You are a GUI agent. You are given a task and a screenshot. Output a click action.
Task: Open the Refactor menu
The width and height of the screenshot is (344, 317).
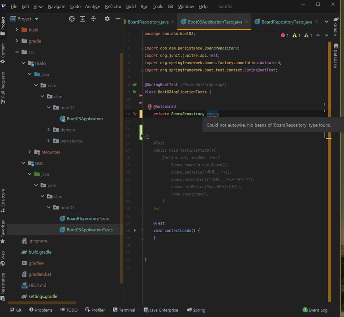click(113, 7)
